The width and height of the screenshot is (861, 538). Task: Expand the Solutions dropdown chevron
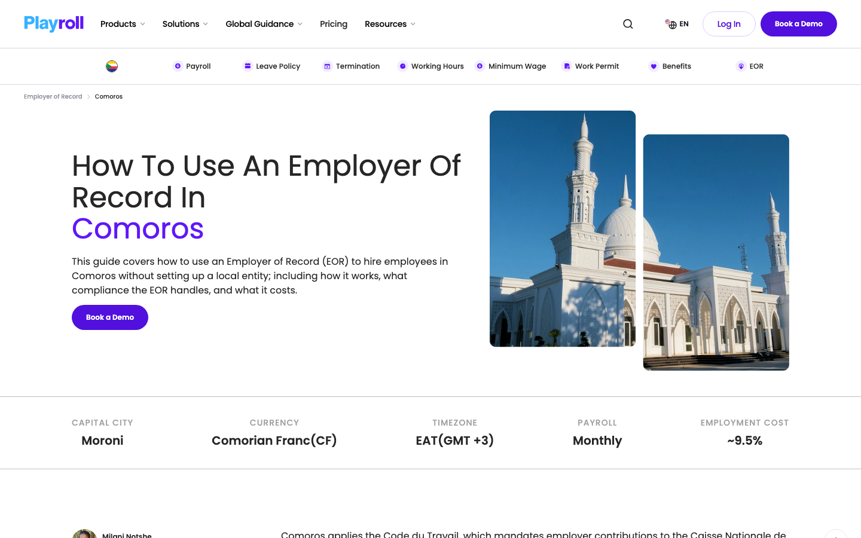pyautogui.click(x=205, y=24)
